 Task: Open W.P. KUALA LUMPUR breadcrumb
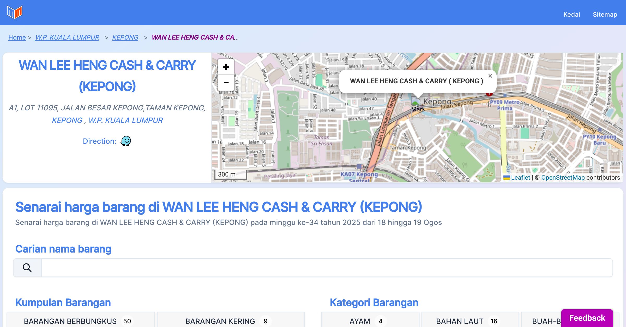(67, 37)
